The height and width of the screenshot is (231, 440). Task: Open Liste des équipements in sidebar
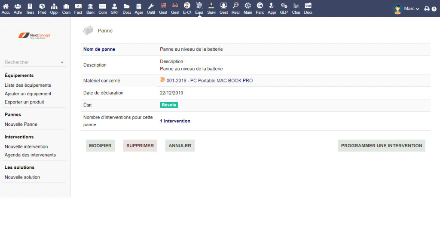click(x=27, y=85)
